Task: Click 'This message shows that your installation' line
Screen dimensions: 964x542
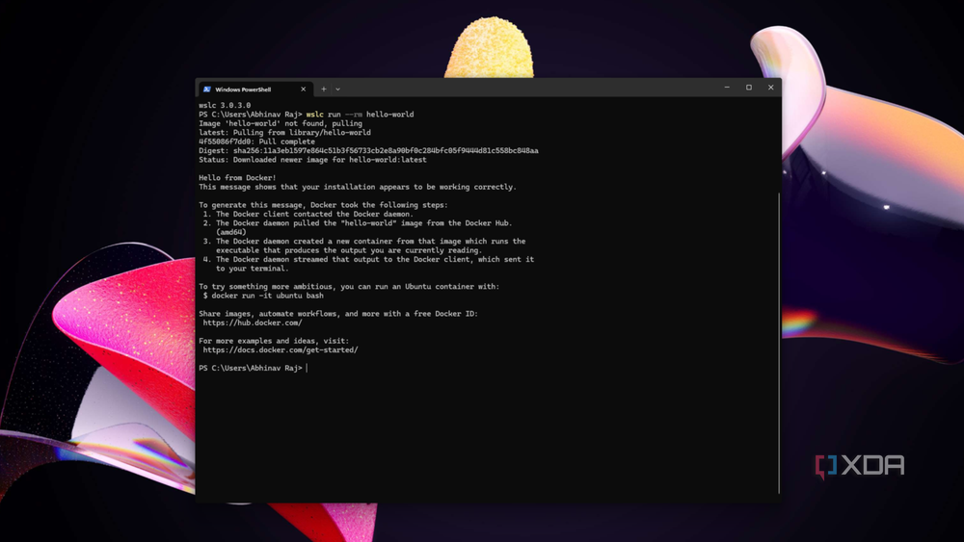Action: [x=358, y=187]
